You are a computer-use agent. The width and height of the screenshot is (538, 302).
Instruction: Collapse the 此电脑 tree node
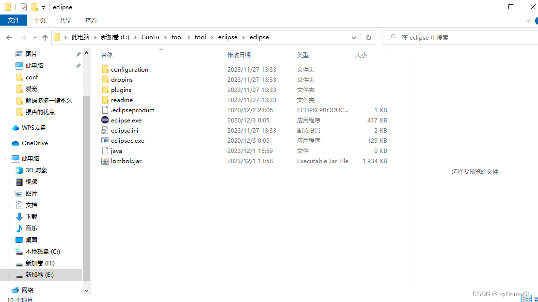click(5, 158)
